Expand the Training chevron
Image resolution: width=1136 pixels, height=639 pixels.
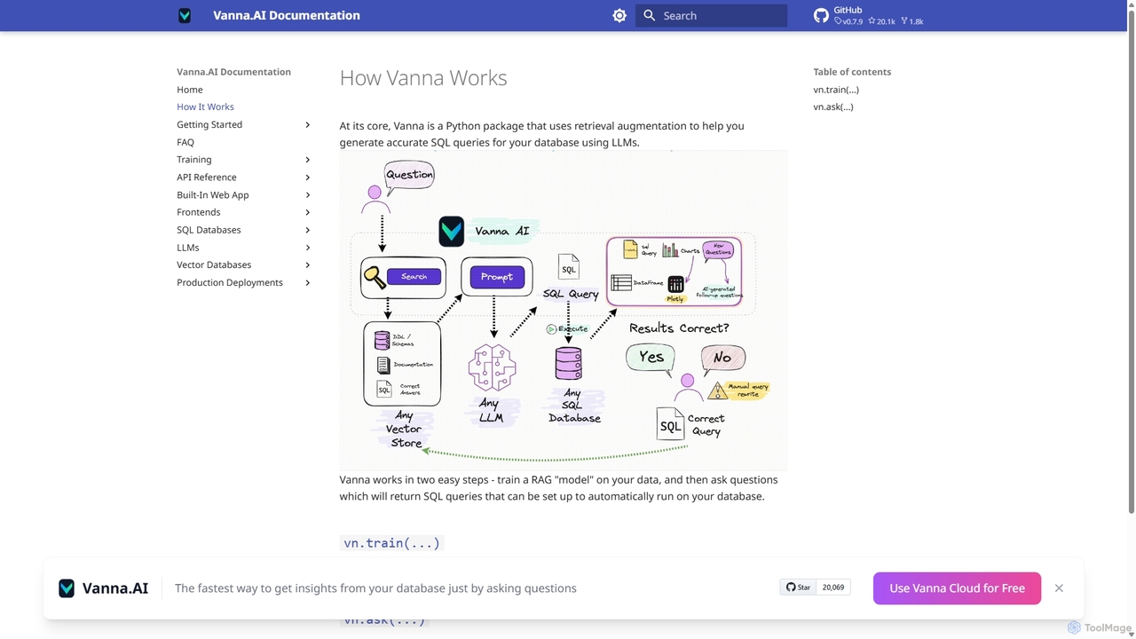pos(308,160)
